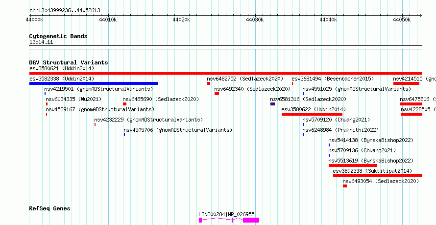Open the nsv5414138 (ByrskaBishop2022) label

(x=371, y=140)
